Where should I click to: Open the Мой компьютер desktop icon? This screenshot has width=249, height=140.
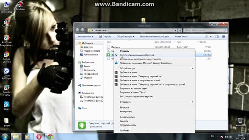pos(6,7)
